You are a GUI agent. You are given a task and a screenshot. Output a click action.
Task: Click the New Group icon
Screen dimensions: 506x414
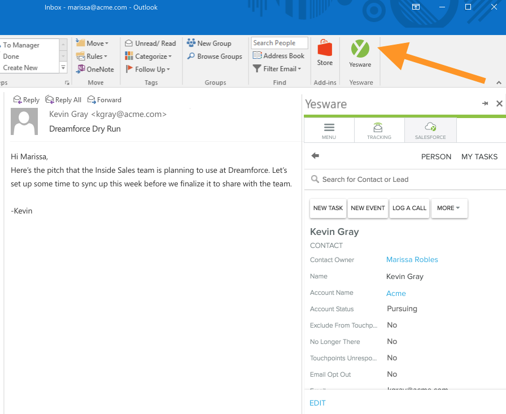[191, 43]
